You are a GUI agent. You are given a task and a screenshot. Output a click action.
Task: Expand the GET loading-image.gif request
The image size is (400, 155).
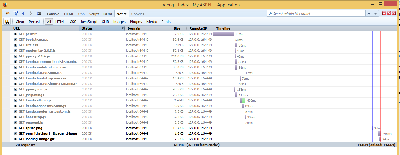(15, 139)
